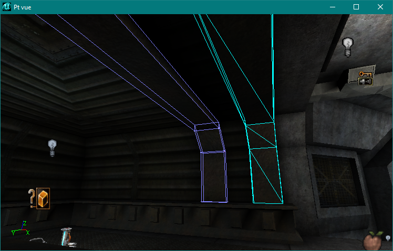Select the key trigger actor icon
Image resolution: width=393 pixels, height=251 pixels.
[x=365, y=78]
